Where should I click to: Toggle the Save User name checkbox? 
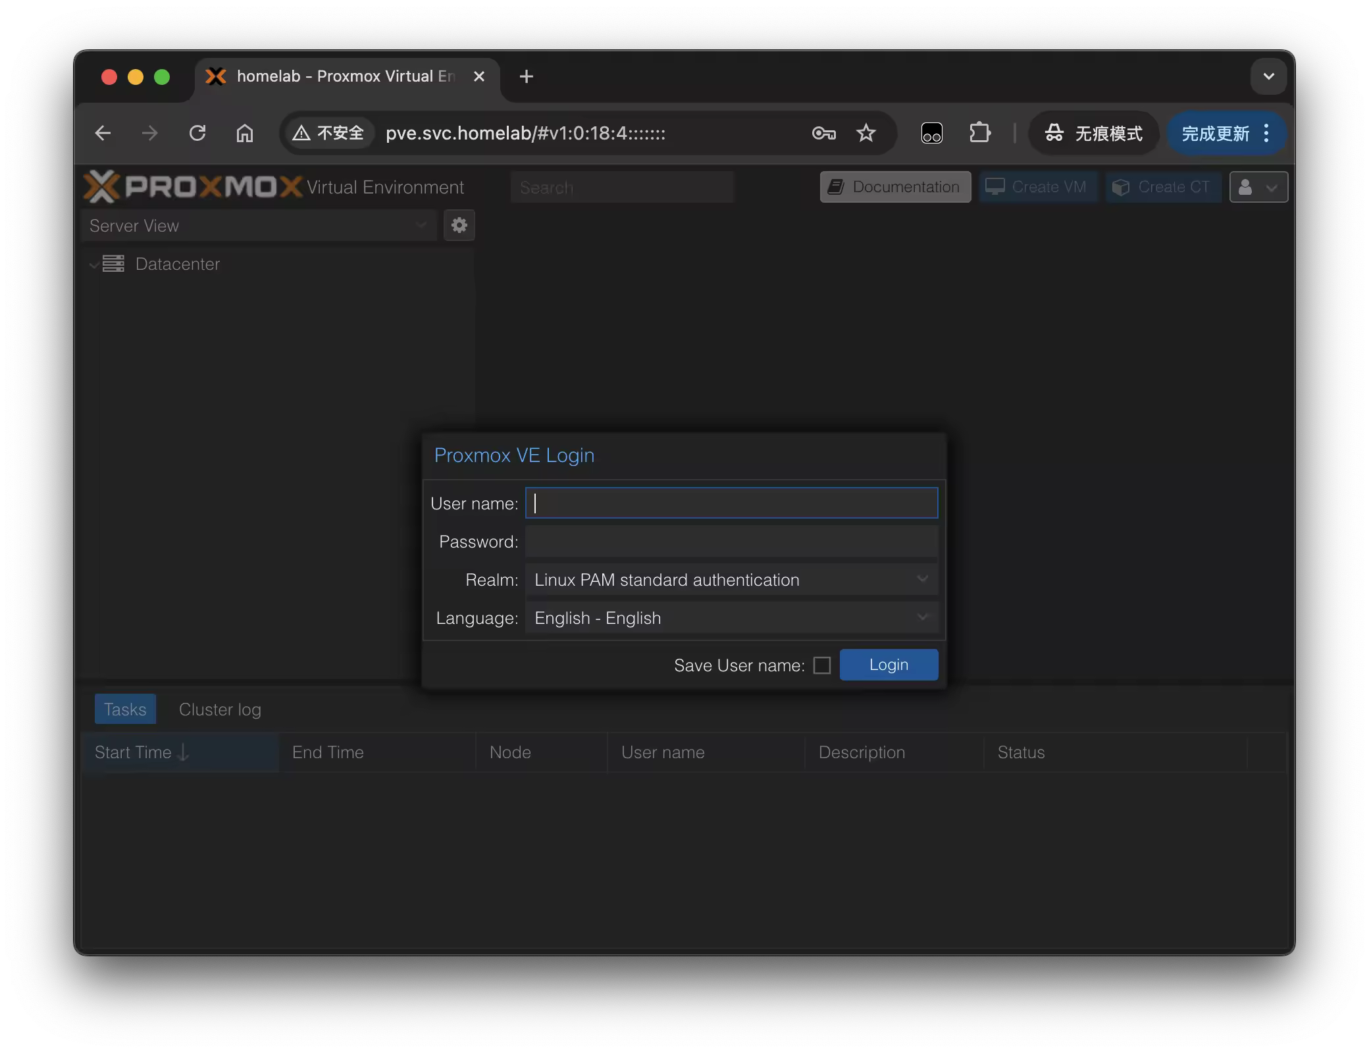point(822,665)
